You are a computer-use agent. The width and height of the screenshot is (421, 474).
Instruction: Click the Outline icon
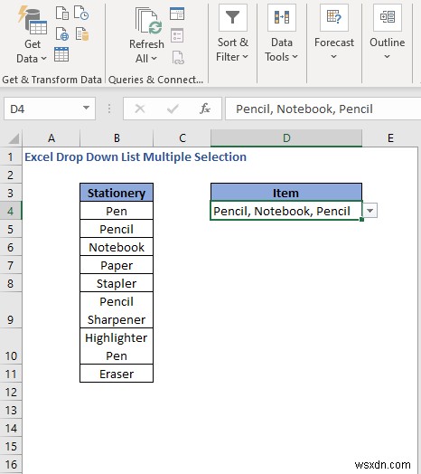coord(388,17)
